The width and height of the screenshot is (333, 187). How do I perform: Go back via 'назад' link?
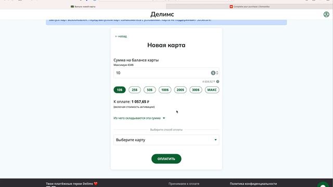121,36
